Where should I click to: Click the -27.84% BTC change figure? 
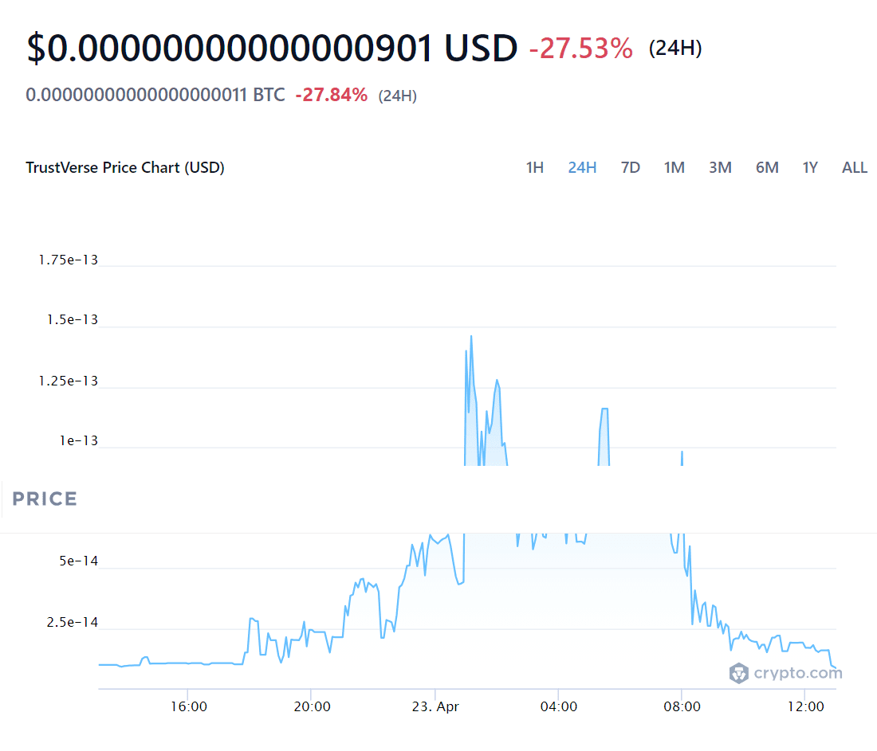[x=331, y=96]
